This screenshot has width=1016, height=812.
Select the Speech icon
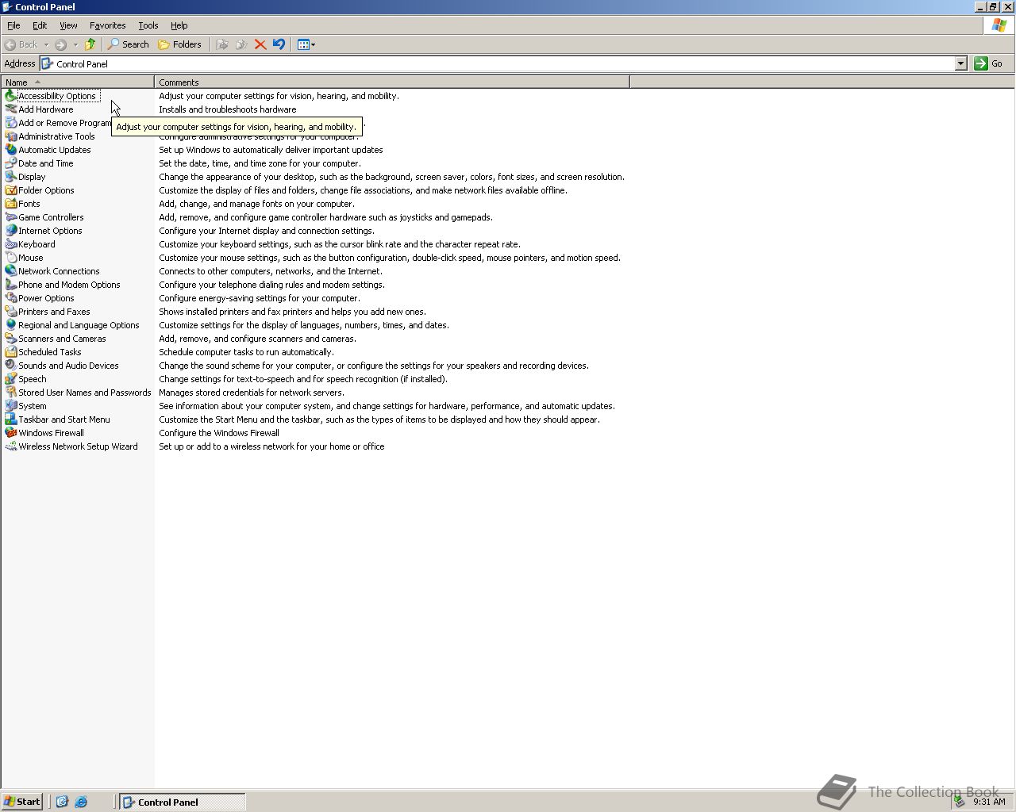tap(11, 379)
